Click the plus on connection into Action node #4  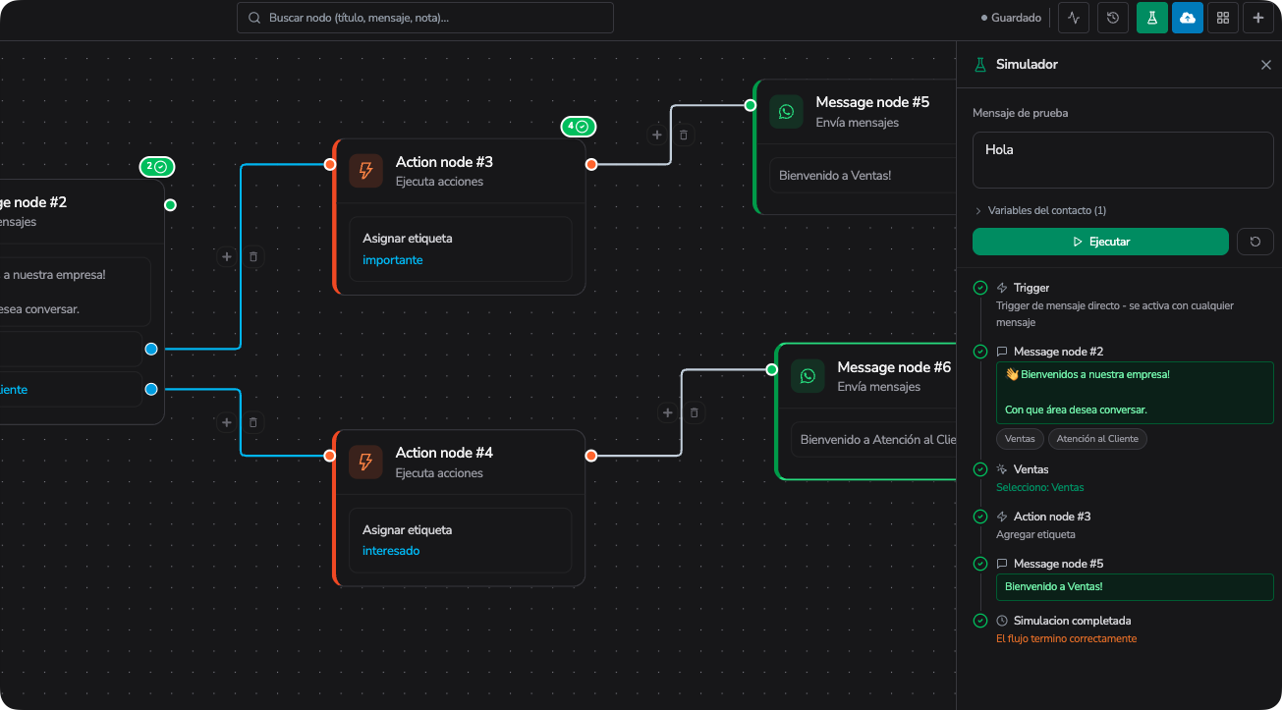(226, 422)
